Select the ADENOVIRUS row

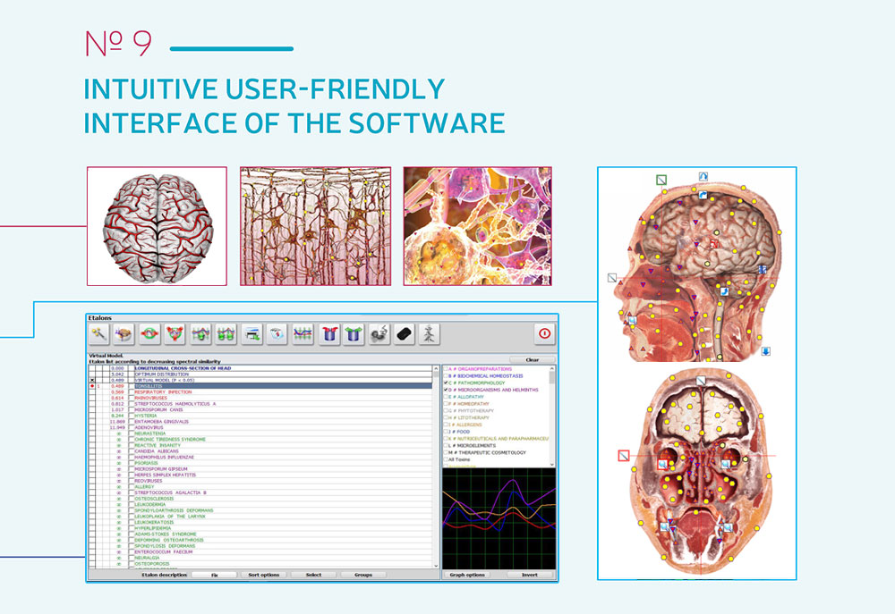pyautogui.click(x=260, y=427)
